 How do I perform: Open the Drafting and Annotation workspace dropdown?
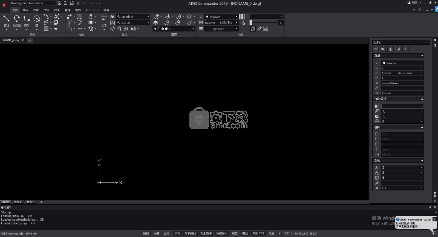click(33, 3)
